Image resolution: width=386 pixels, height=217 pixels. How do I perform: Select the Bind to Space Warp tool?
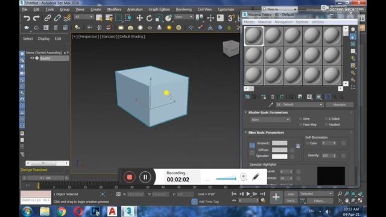pyautogui.click(x=67, y=18)
